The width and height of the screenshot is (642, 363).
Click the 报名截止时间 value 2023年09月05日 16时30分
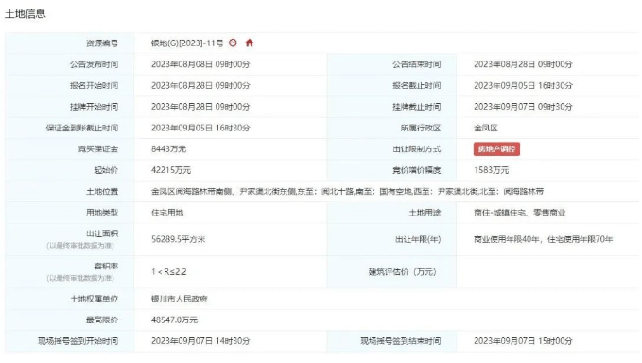[523, 85]
